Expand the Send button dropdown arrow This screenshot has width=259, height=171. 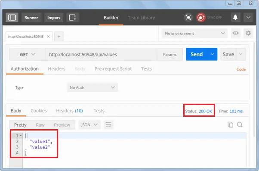pos(212,54)
